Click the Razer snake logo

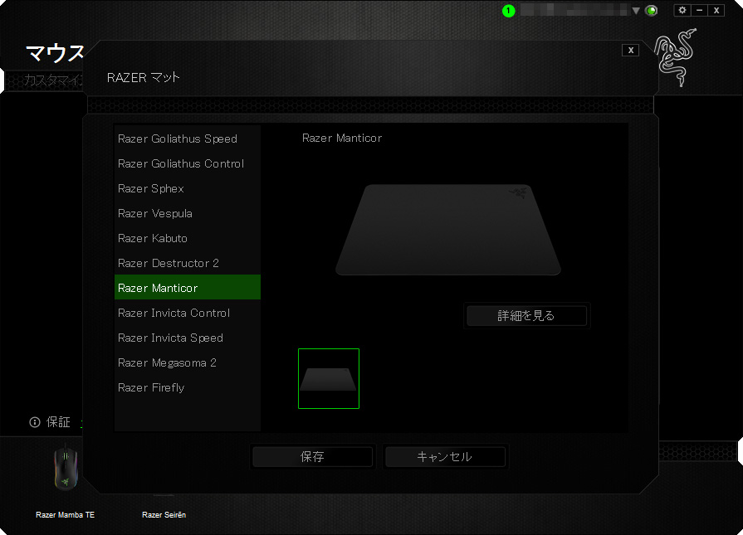(676, 60)
